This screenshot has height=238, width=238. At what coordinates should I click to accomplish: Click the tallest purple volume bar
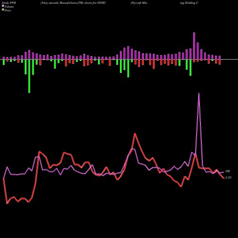point(194,46)
